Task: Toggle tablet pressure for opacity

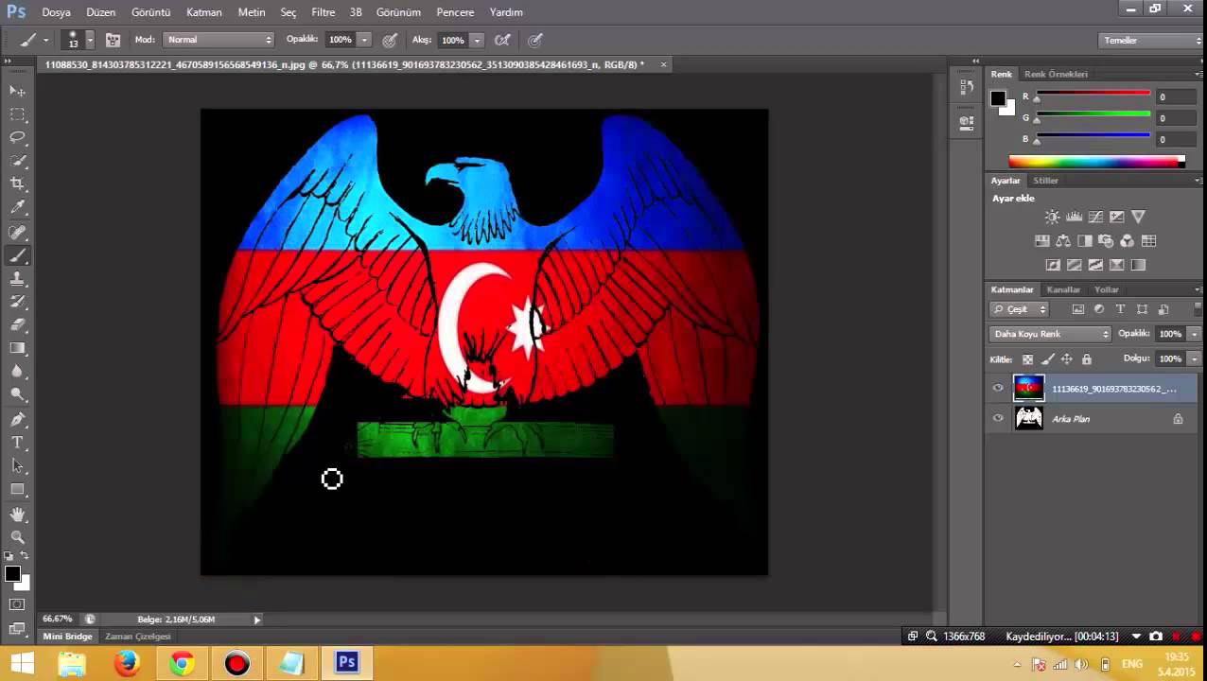Action: click(x=390, y=40)
